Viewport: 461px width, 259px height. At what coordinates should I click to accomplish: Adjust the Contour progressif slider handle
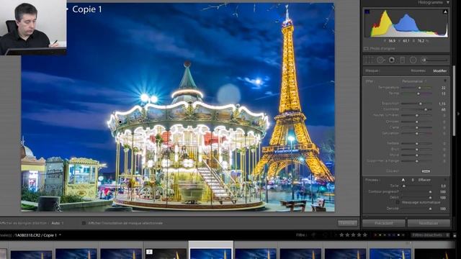431,192
